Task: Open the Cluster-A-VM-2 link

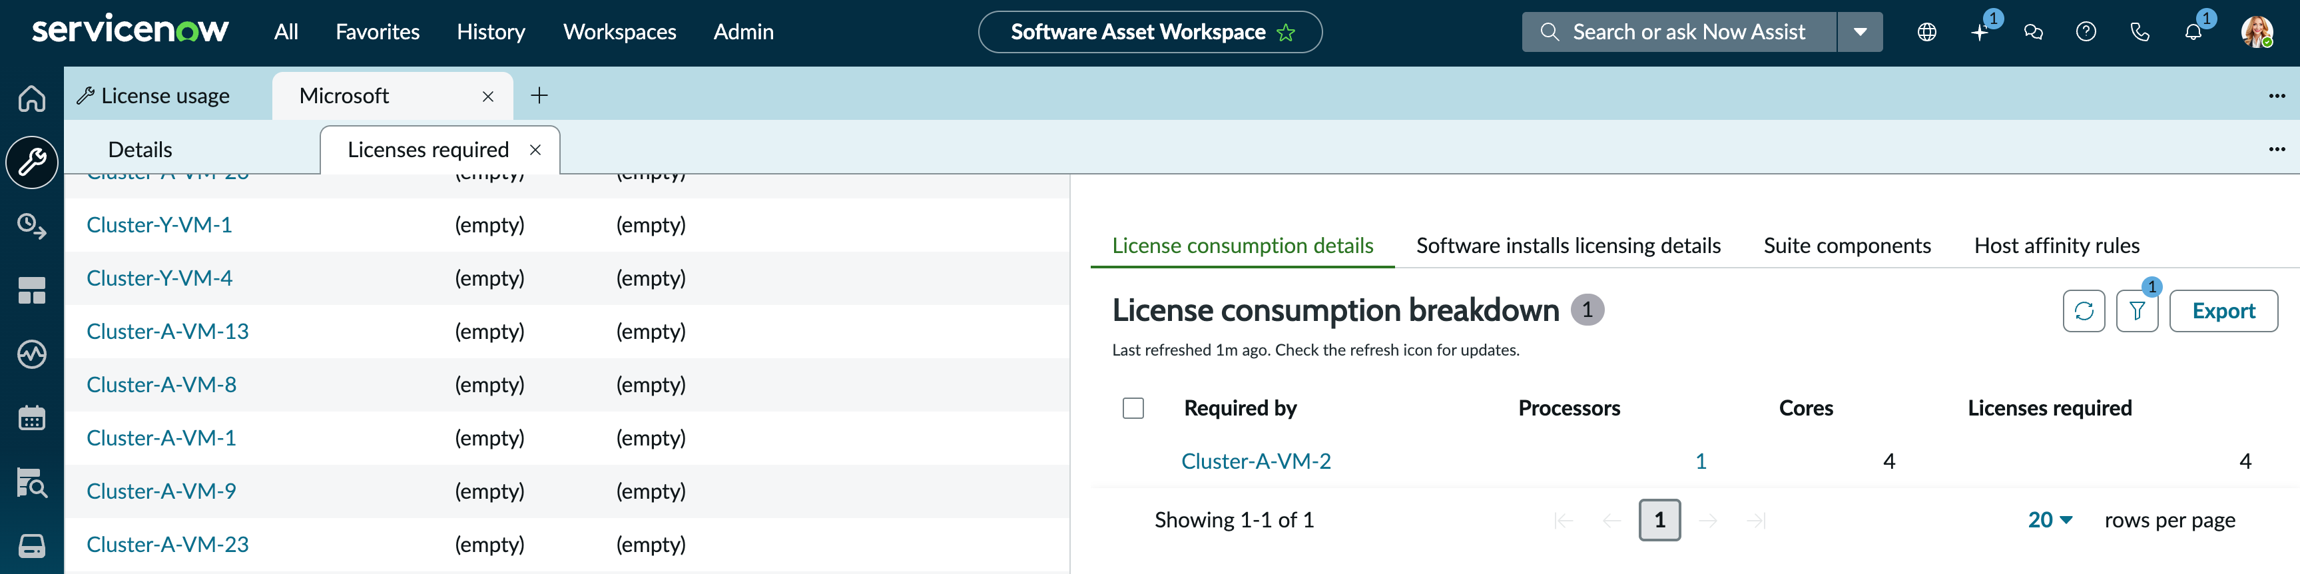Action: pyautogui.click(x=1255, y=461)
